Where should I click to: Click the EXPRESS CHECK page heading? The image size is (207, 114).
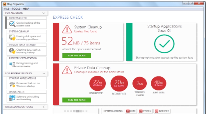(x=68, y=17)
